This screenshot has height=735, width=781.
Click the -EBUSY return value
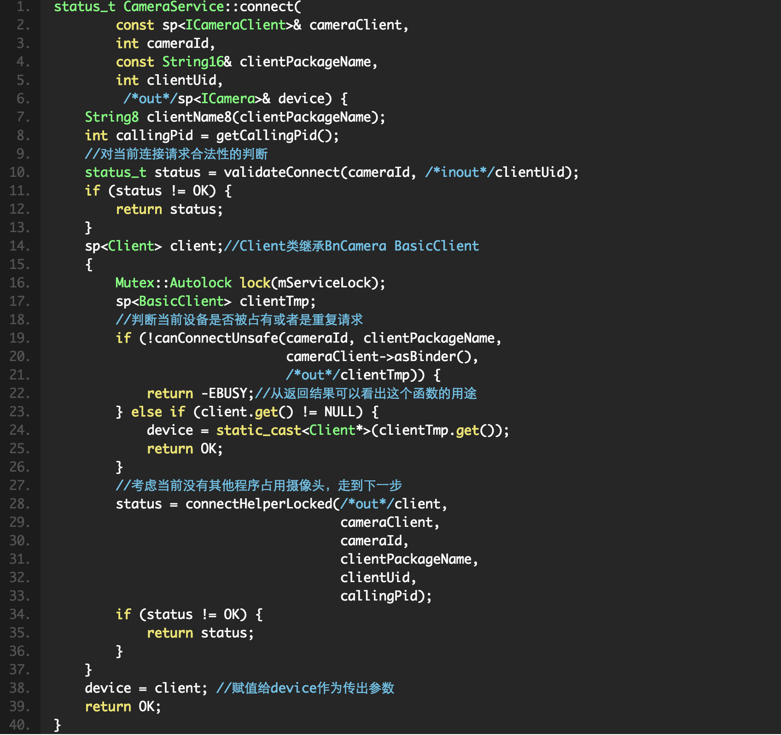[224, 393]
